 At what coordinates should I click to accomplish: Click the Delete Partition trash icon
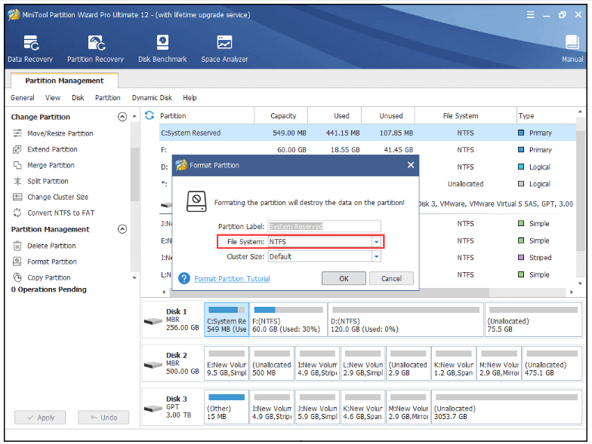pos(17,246)
